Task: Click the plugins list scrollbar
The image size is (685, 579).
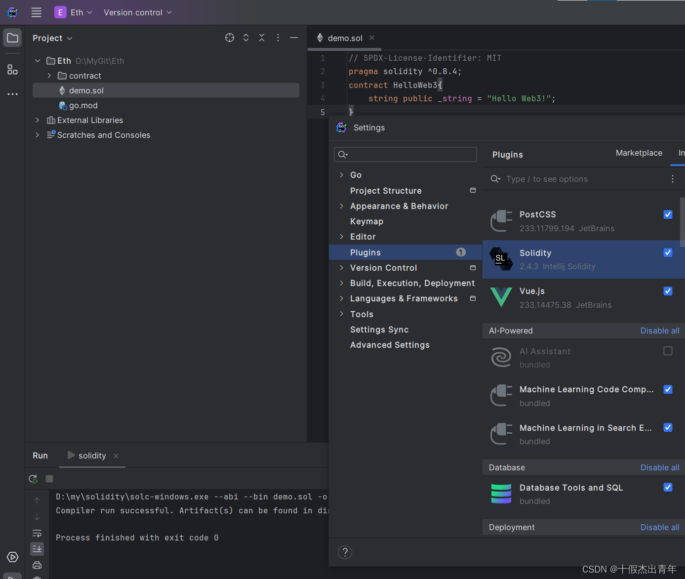Action: point(683,222)
